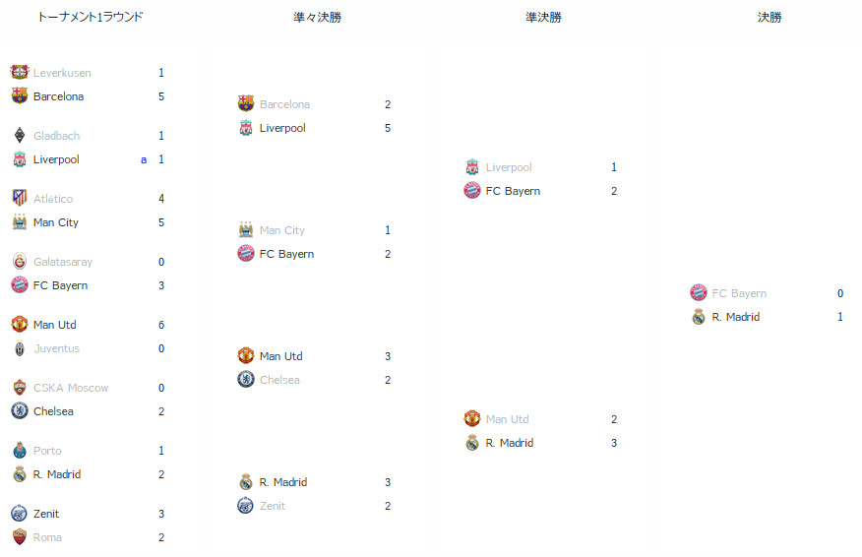Click the CSKA Moscow crest

coord(20,387)
